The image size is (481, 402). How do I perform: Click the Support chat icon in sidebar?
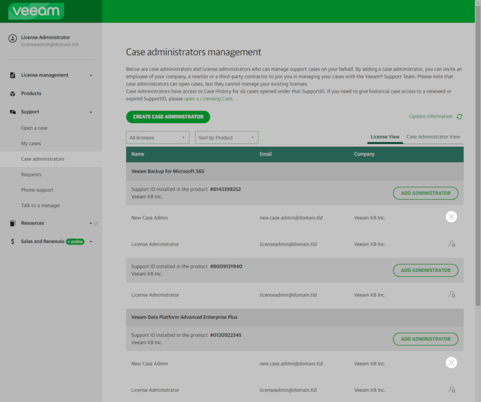pyautogui.click(x=13, y=112)
